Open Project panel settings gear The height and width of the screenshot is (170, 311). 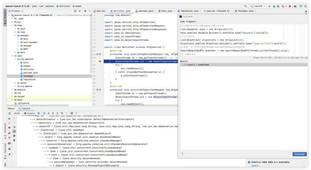point(85,11)
